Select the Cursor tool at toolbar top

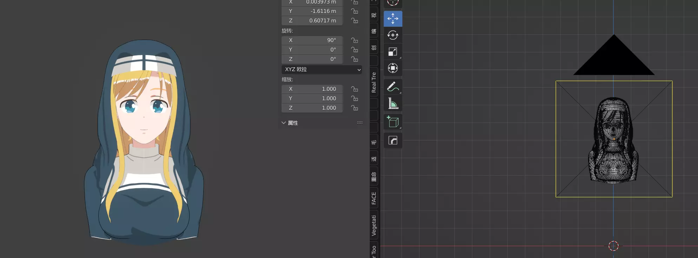[393, 3]
